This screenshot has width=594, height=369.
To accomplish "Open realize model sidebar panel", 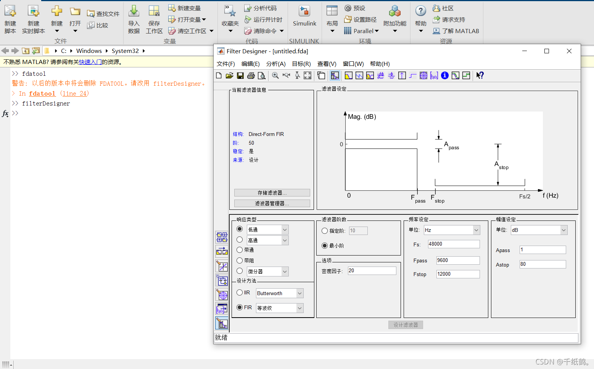I will 222,280.
